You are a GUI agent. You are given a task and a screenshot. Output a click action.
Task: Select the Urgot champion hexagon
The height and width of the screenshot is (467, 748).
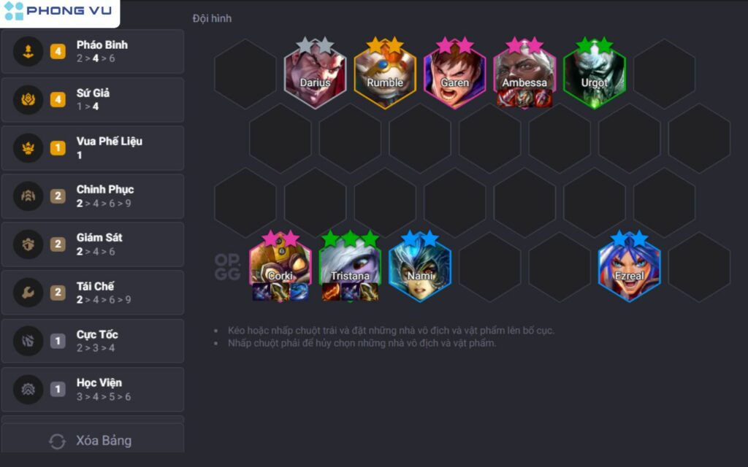pyautogui.click(x=595, y=74)
